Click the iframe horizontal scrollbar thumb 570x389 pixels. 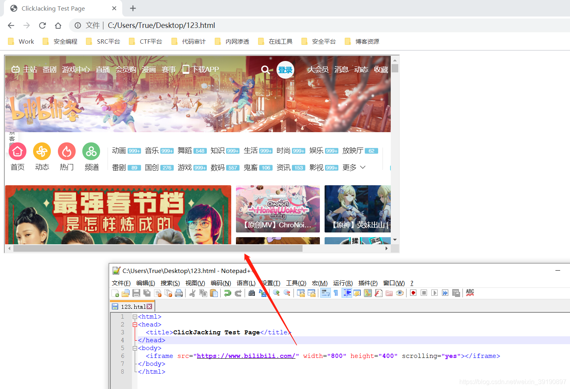pyautogui.click(x=158, y=248)
